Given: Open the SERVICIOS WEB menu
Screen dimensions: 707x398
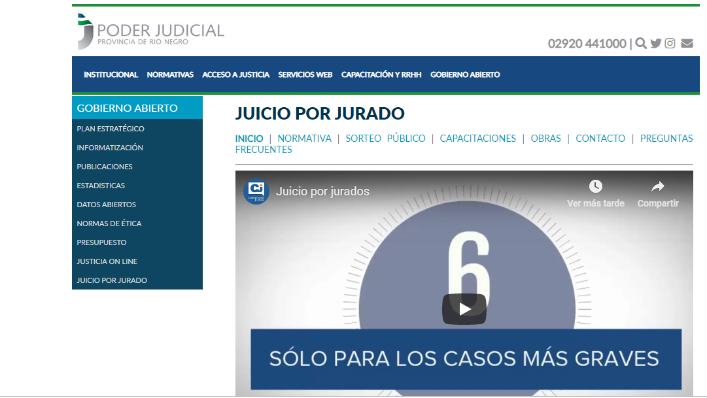Looking at the screenshot, I should [x=305, y=75].
